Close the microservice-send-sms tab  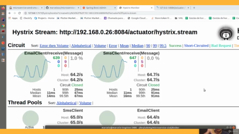(42, 8)
